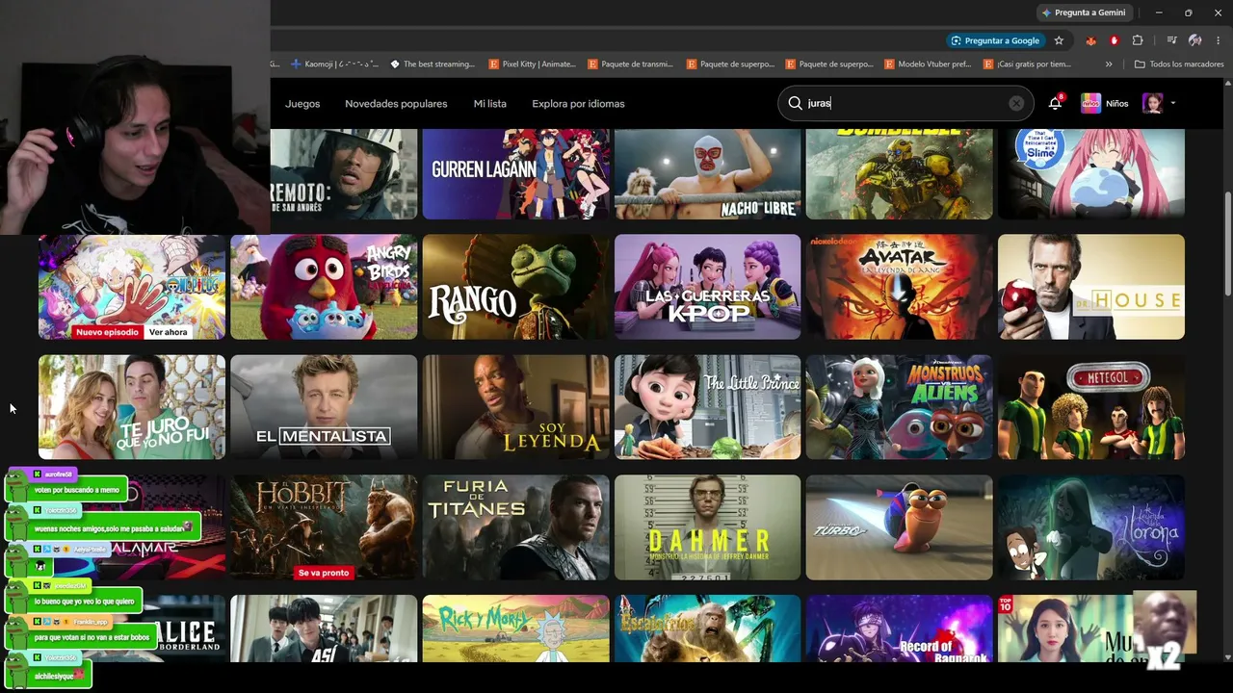Screen dimensions: 1233x693
Task: Open Furia de Titanes card
Action: click(515, 527)
